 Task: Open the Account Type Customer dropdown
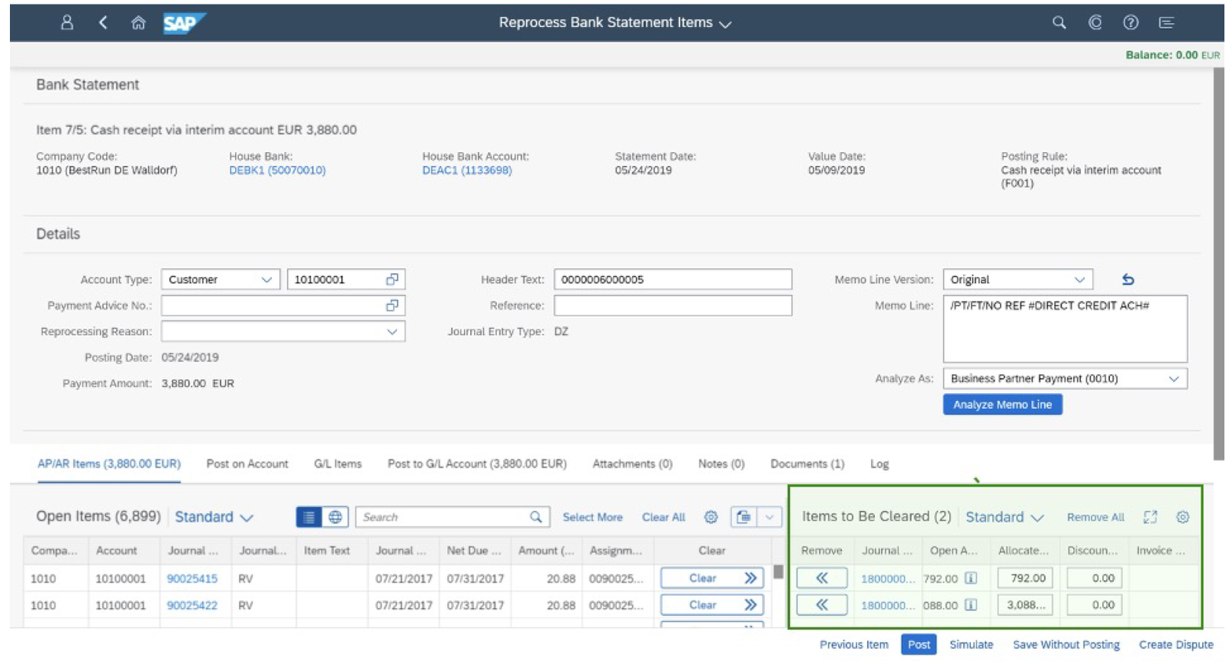266,280
